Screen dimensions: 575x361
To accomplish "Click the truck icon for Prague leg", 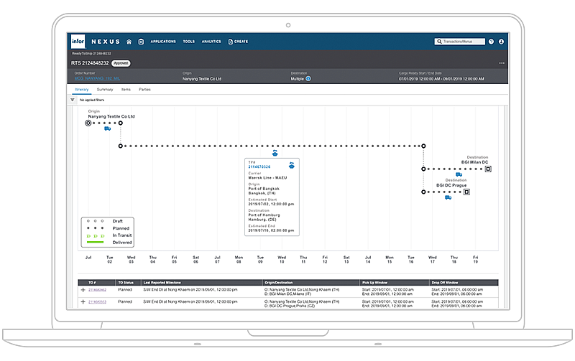I will (x=448, y=197).
